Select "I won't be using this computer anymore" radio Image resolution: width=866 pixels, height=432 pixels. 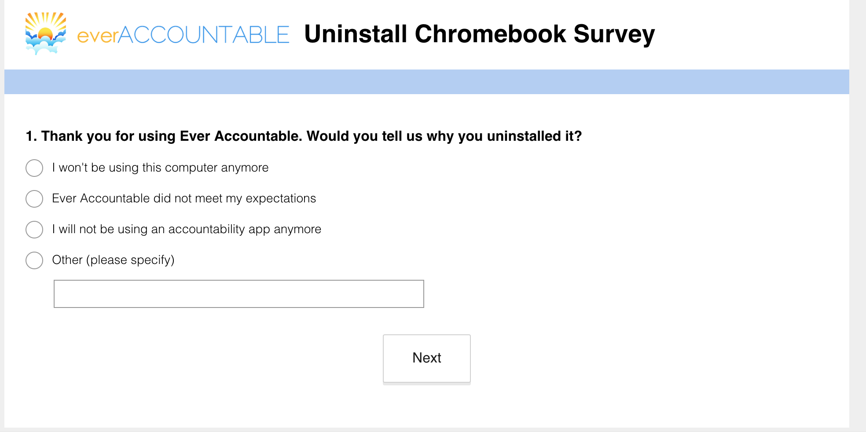[x=34, y=168]
